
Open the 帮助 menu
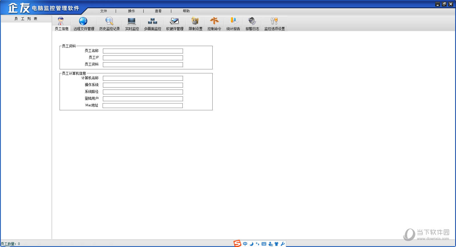tap(186, 11)
